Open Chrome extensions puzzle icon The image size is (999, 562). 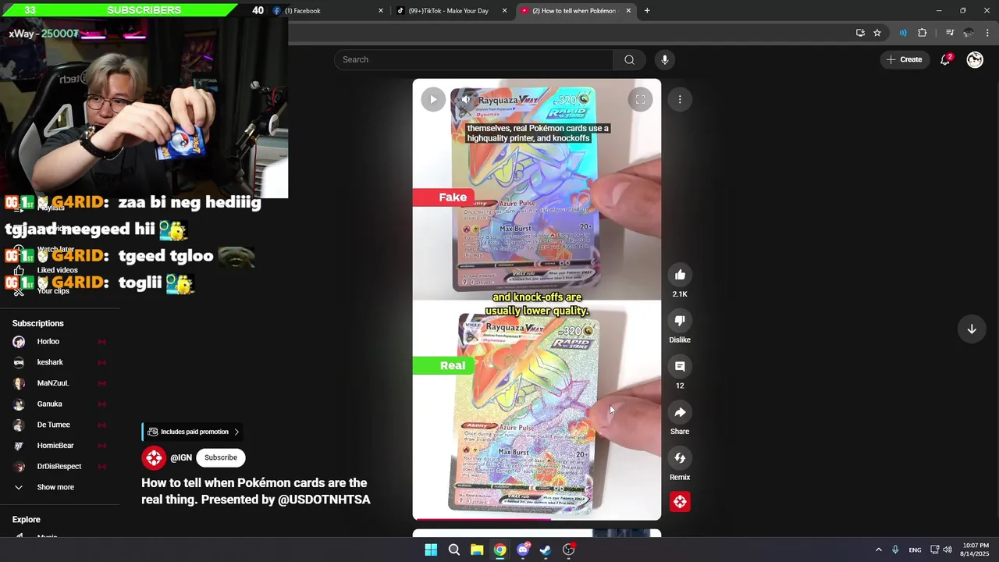click(923, 33)
